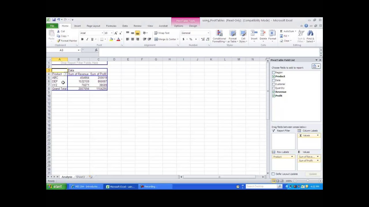369x207 pixels.
Task: Expand the Name Box dropdown
Action: (78, 50)
